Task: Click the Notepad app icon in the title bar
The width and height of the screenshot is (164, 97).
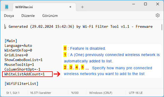Action: coord(7,7)
